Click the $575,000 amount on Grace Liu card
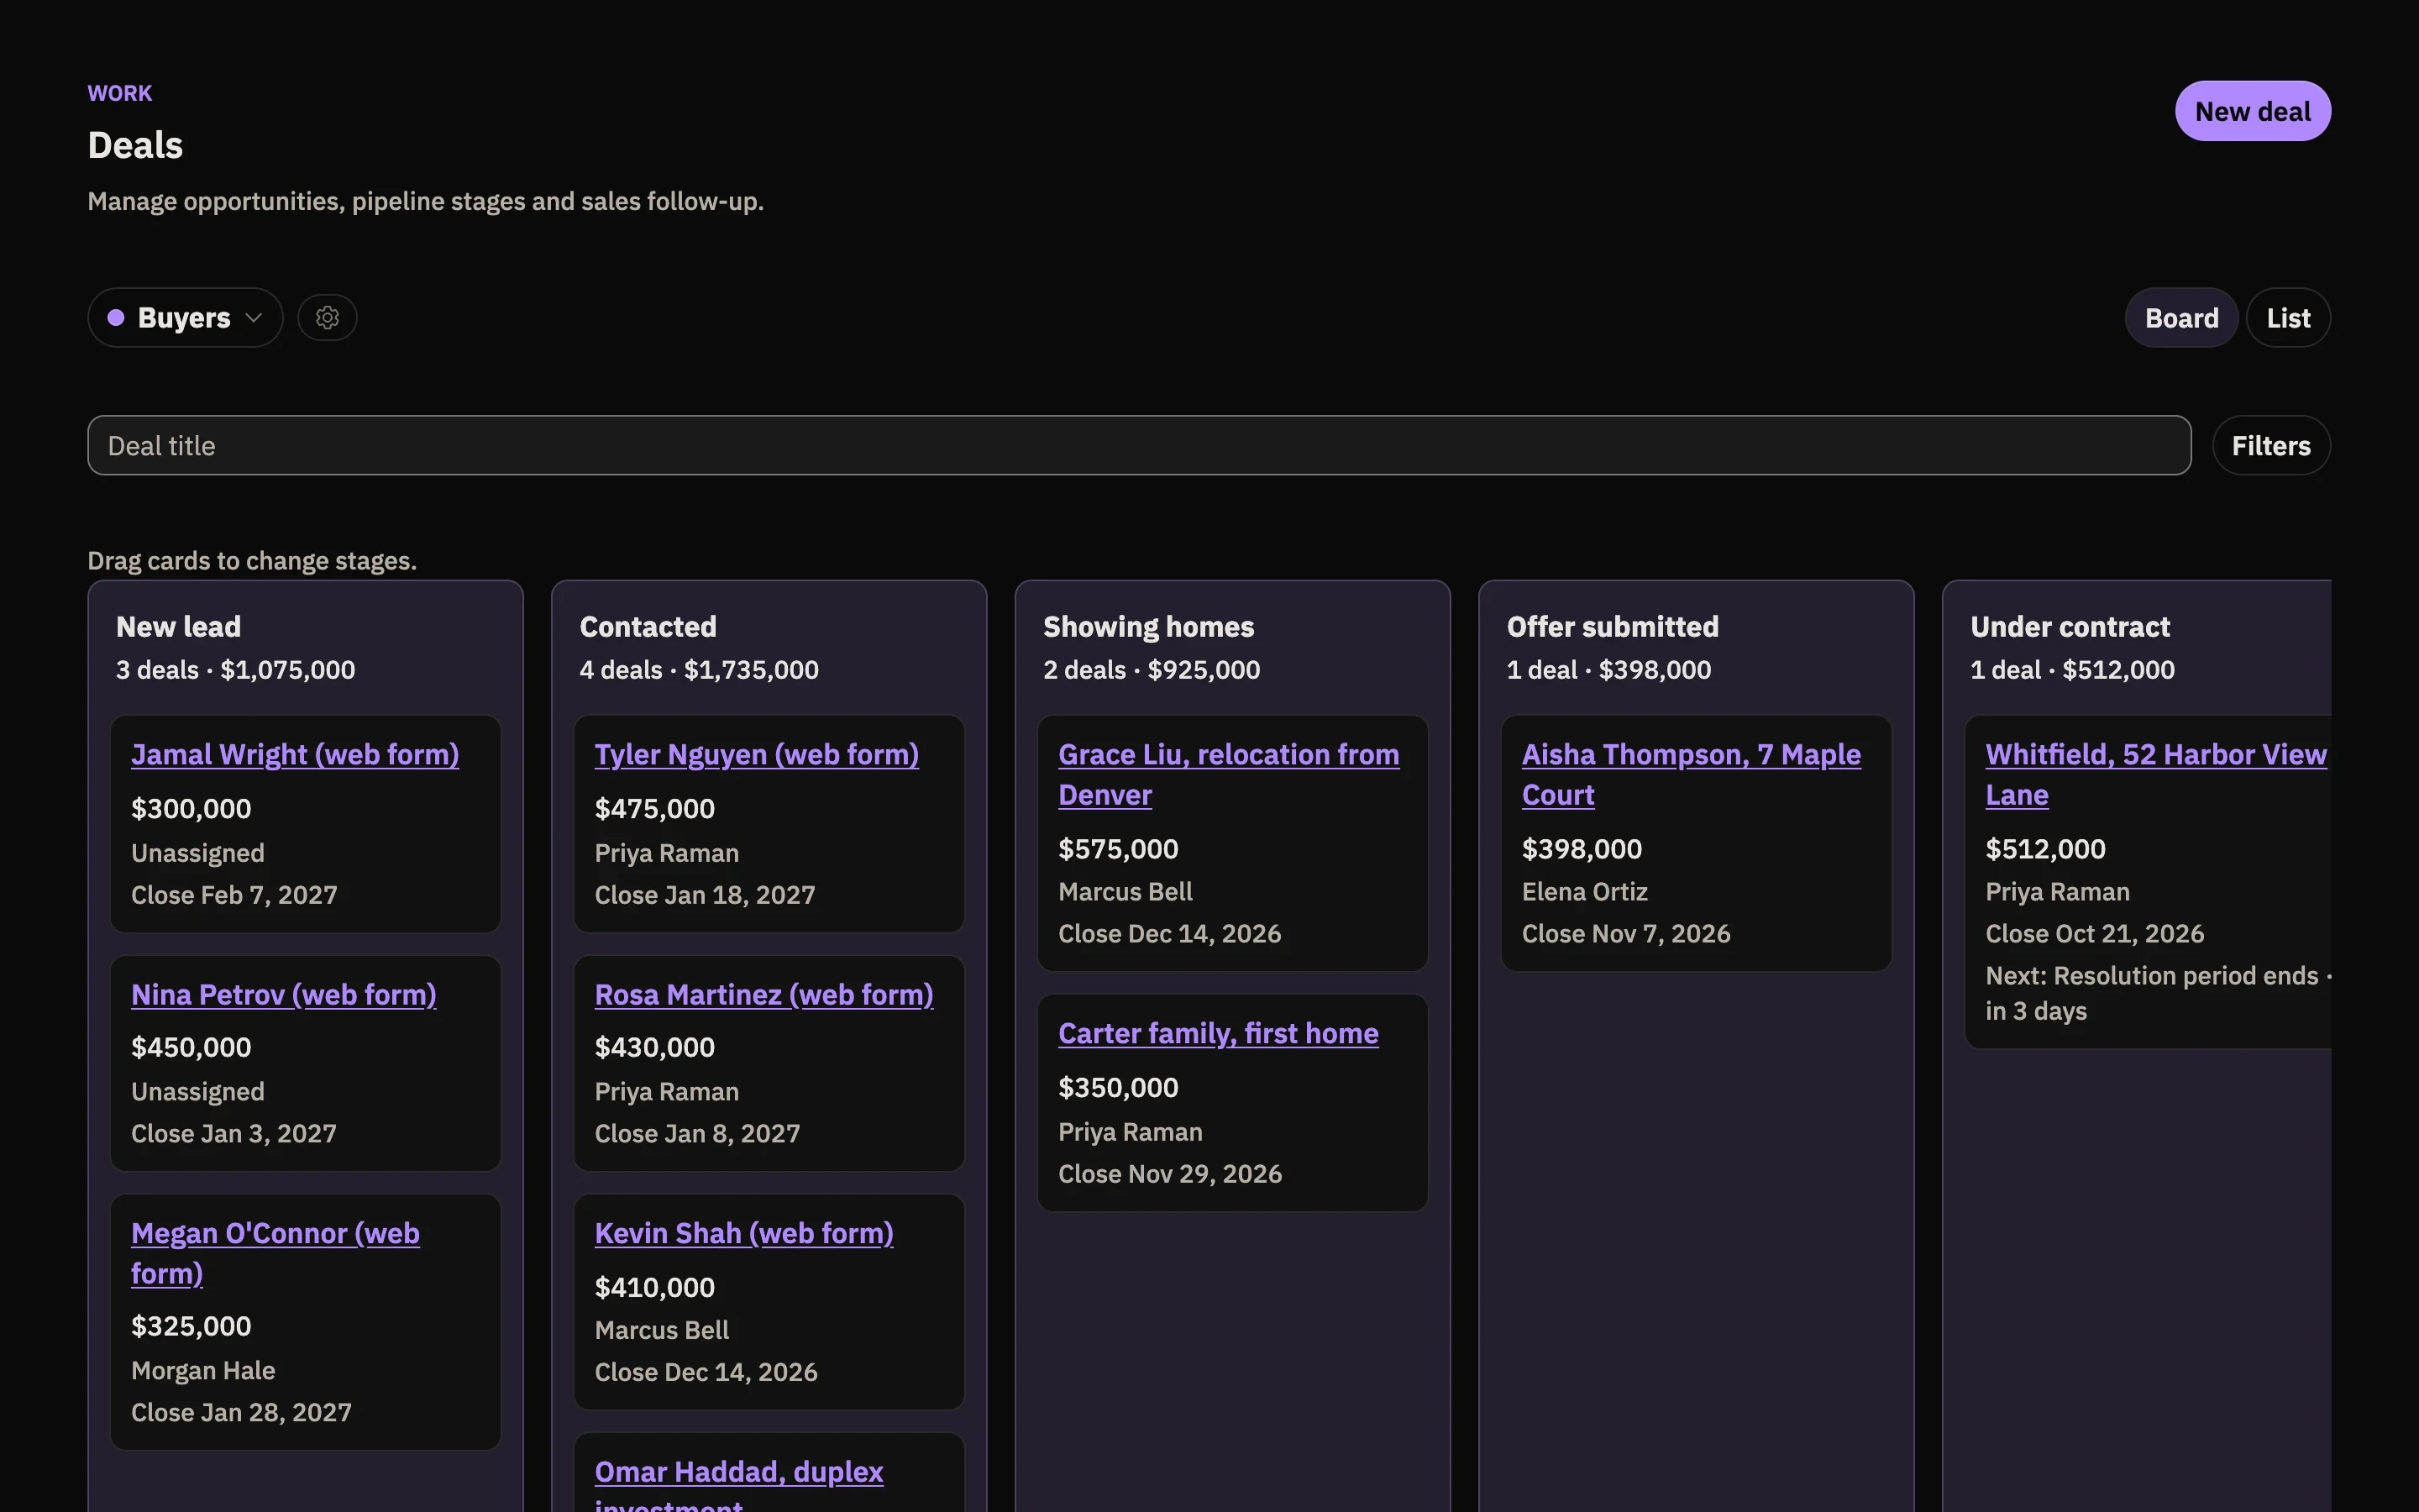 click(1119, 848)
